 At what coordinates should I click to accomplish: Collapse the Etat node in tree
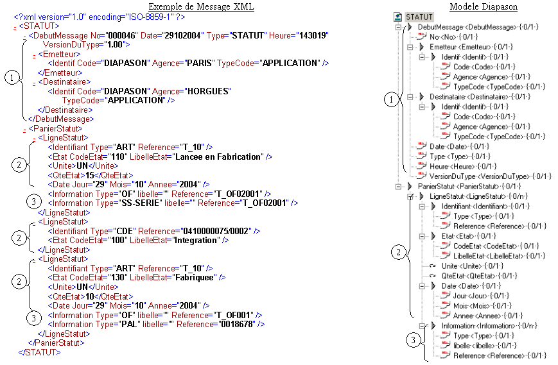(422, 236)
